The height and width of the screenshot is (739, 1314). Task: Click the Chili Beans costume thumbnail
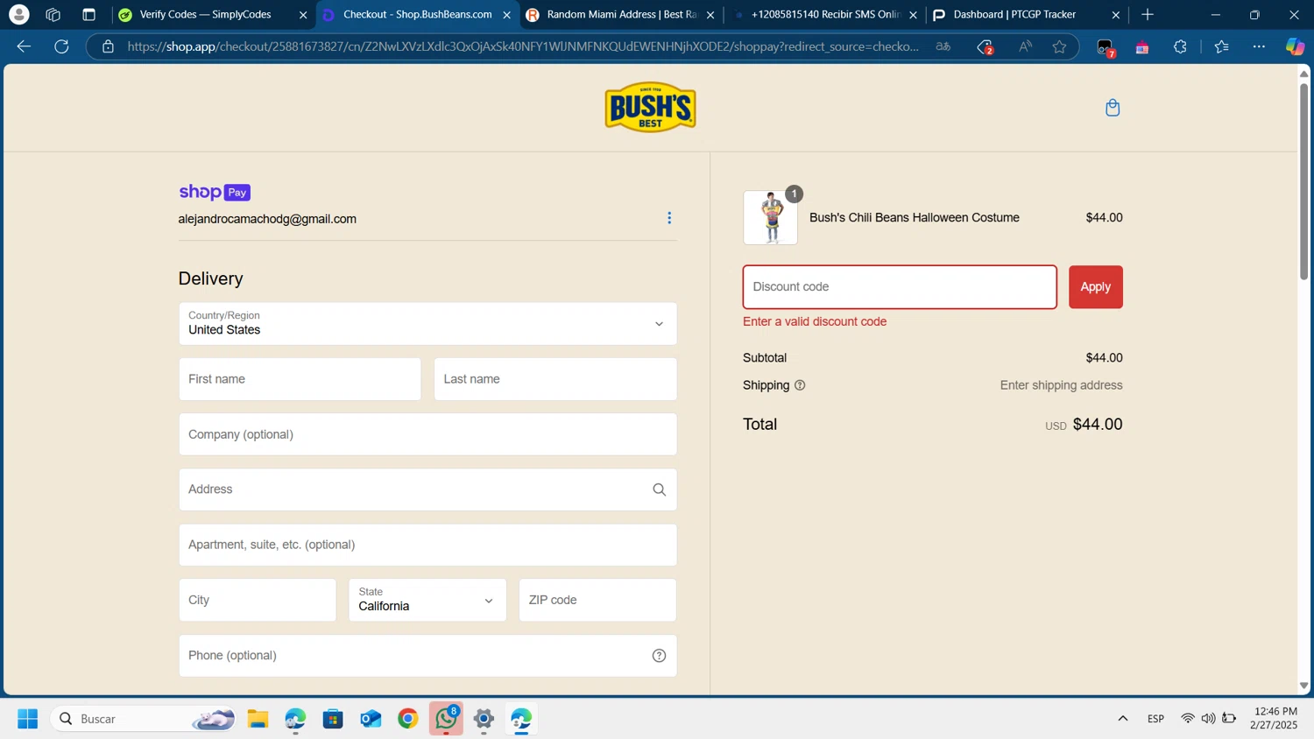(771, 218)
